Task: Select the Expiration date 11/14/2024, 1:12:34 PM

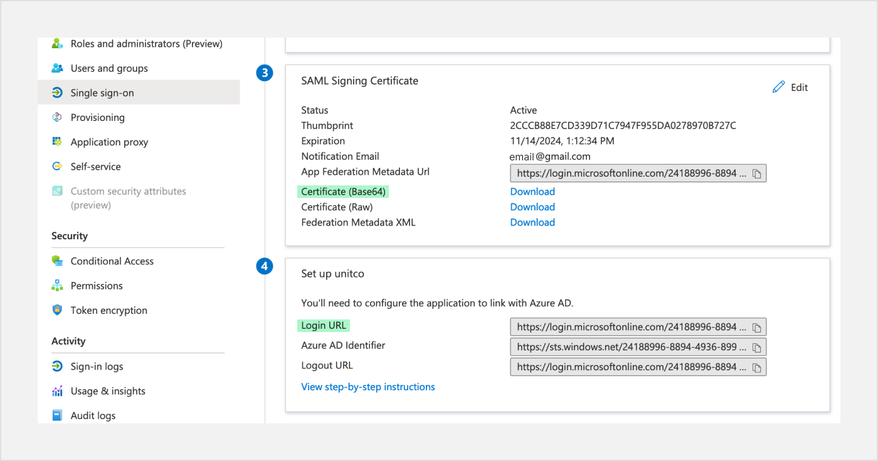Action: coord(563,141)
